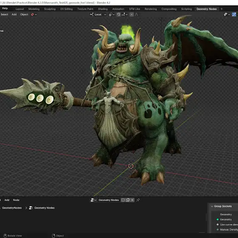Open the node editor Add menu
238x238 pixels.
(x=7, y=200)
